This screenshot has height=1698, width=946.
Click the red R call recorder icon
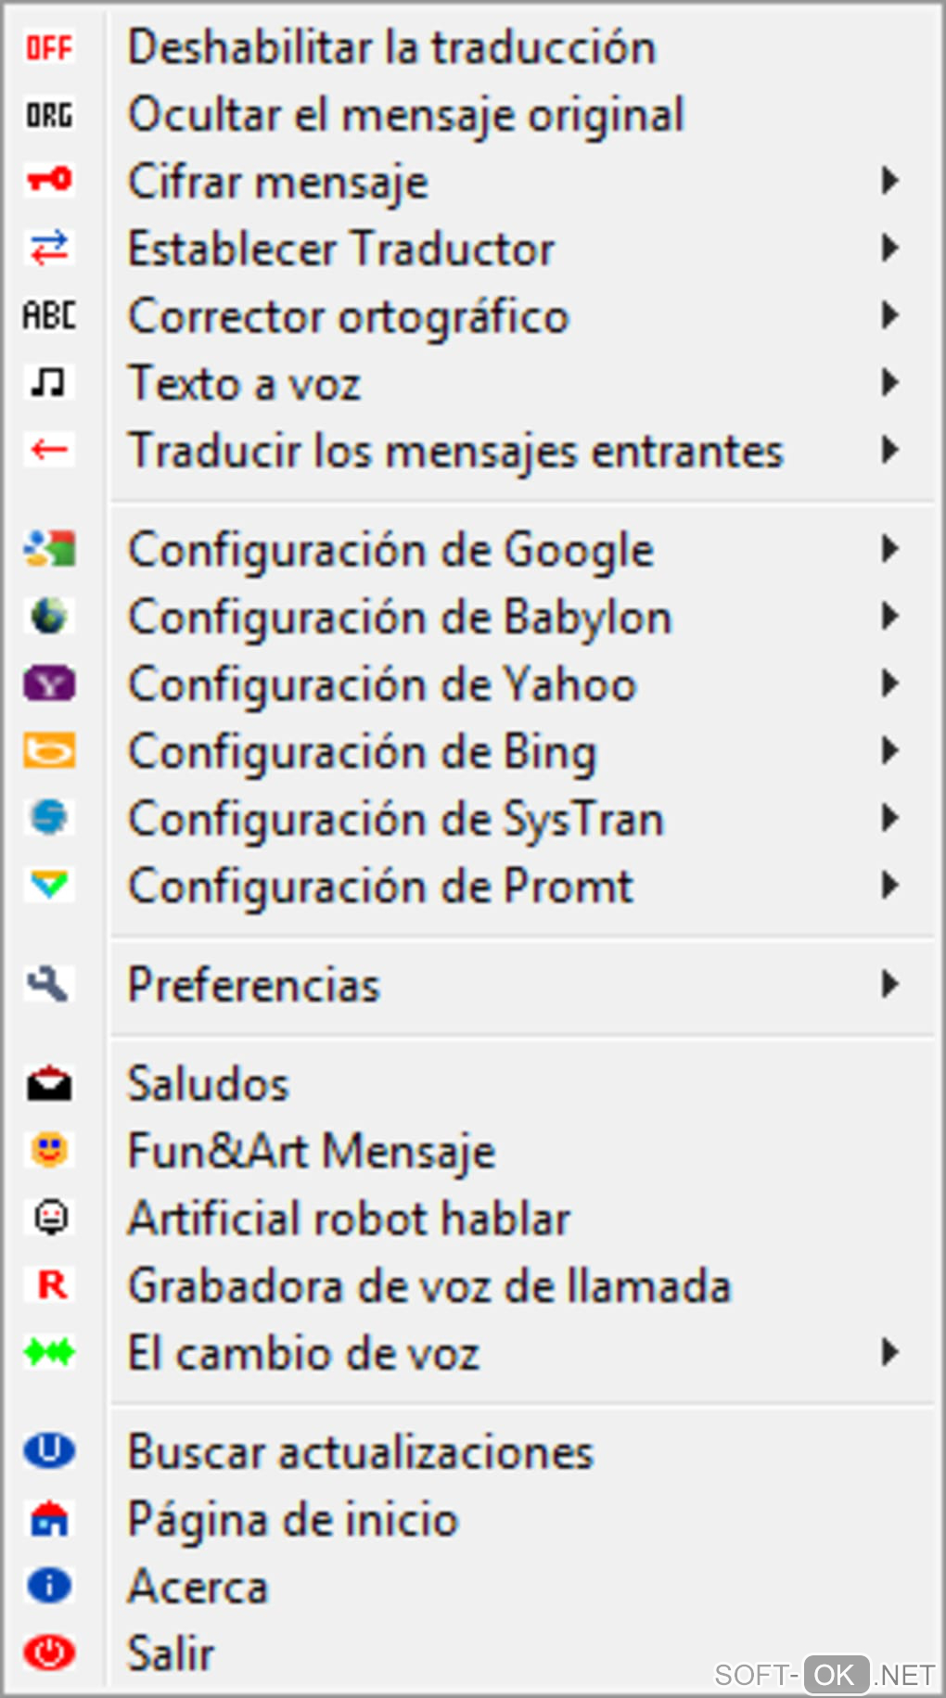pyautogui.click(x=51, y=1285)
